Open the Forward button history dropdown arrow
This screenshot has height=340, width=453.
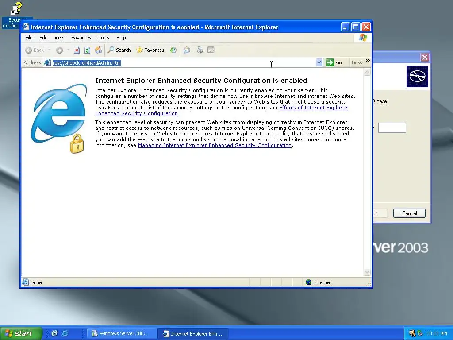tap(68, 50)
